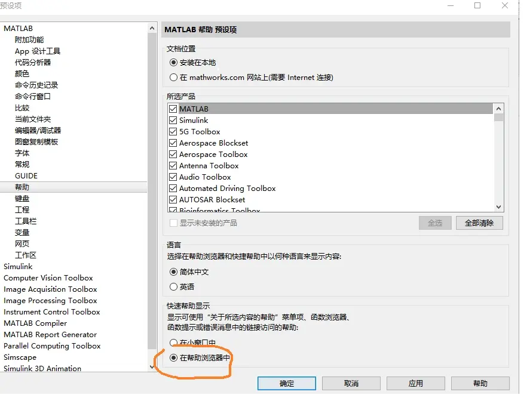Toggle the Antenna Toolbox checkbox
Screen dimensions: 530x398
[173, 165]
